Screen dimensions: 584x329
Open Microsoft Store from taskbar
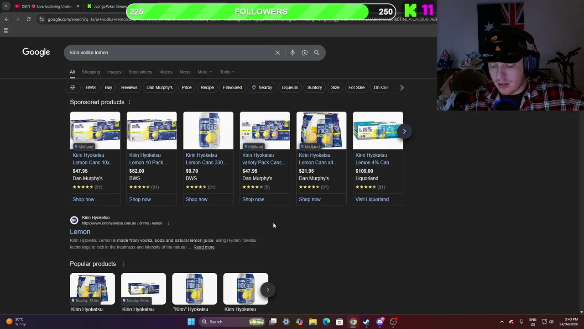click(339, 322)
